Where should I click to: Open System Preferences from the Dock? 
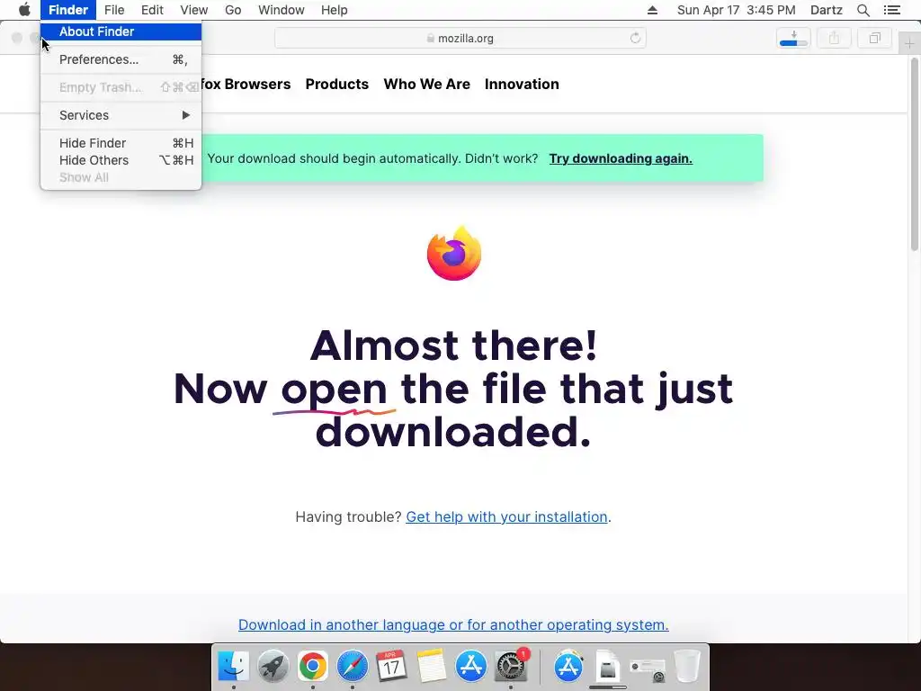(511, 667)
